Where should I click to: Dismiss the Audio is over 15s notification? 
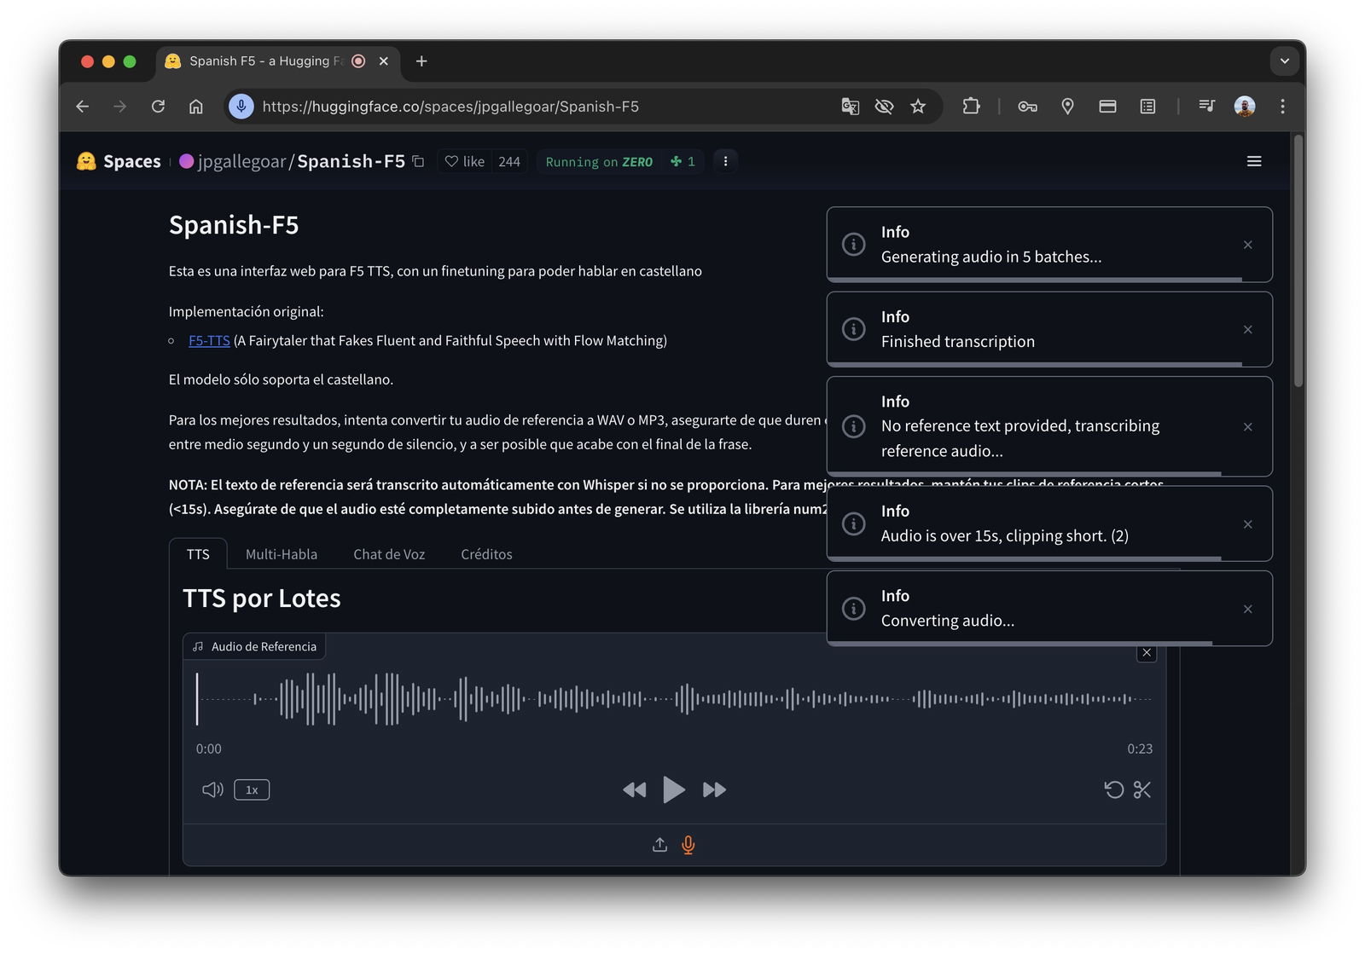(1247, 523)
